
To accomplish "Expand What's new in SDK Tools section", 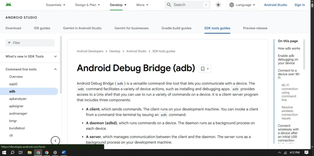I will (x=31, y=56).
